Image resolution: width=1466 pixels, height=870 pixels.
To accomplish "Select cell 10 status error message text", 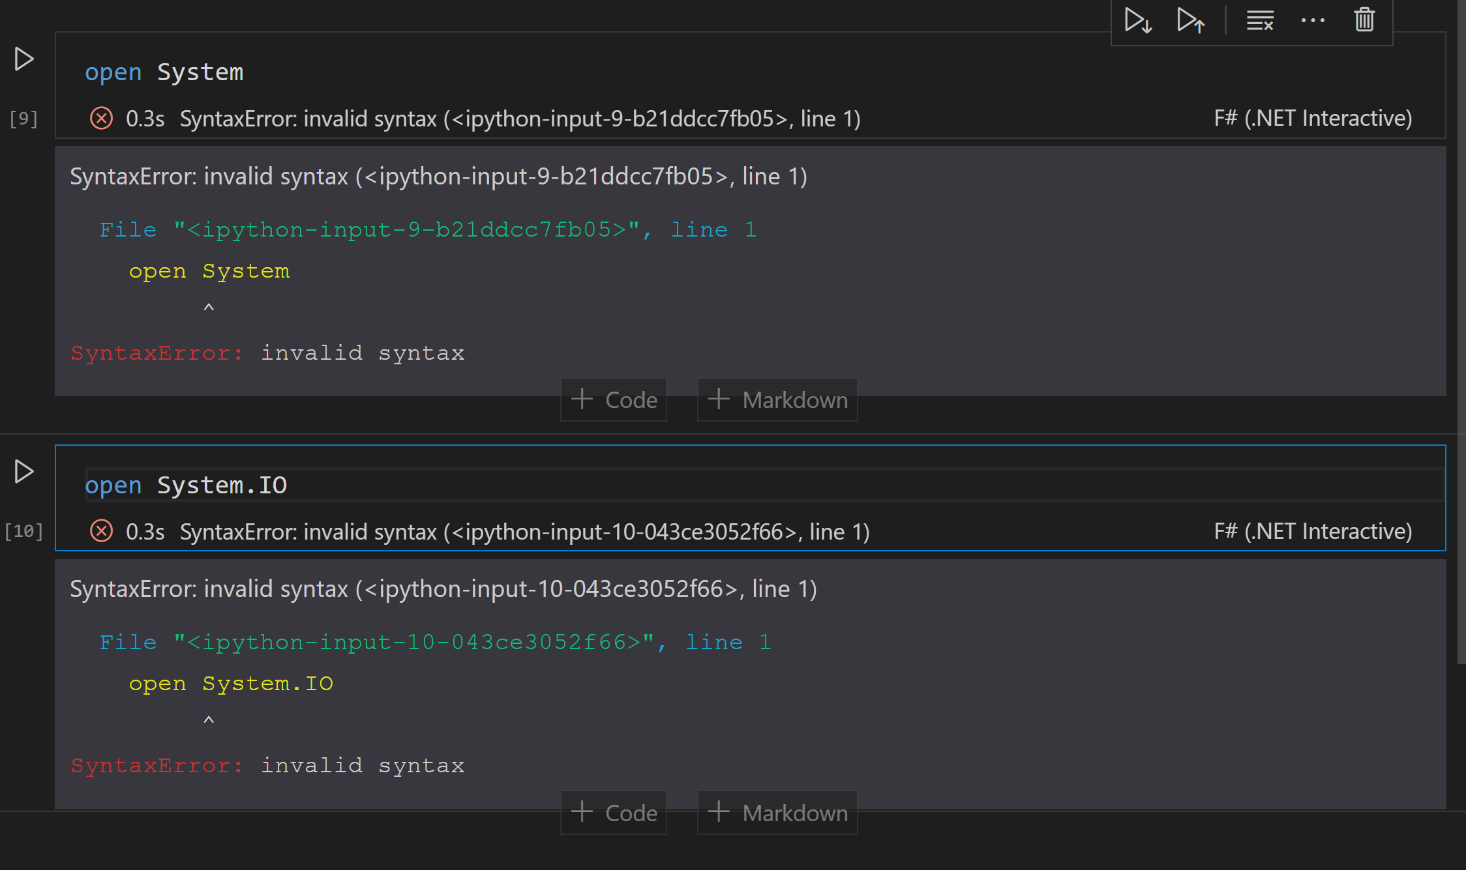I will 525,531.
